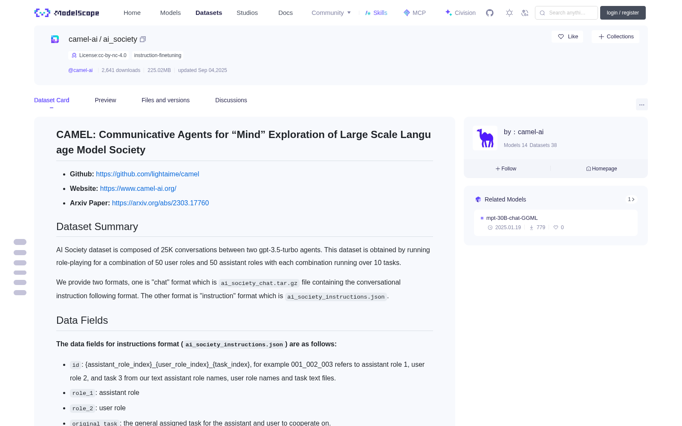This screenshot has height=426, width=682.
Task: Click the dataset avatar icon beside camel-ai/ai_society
Action: tap(55, 39)
